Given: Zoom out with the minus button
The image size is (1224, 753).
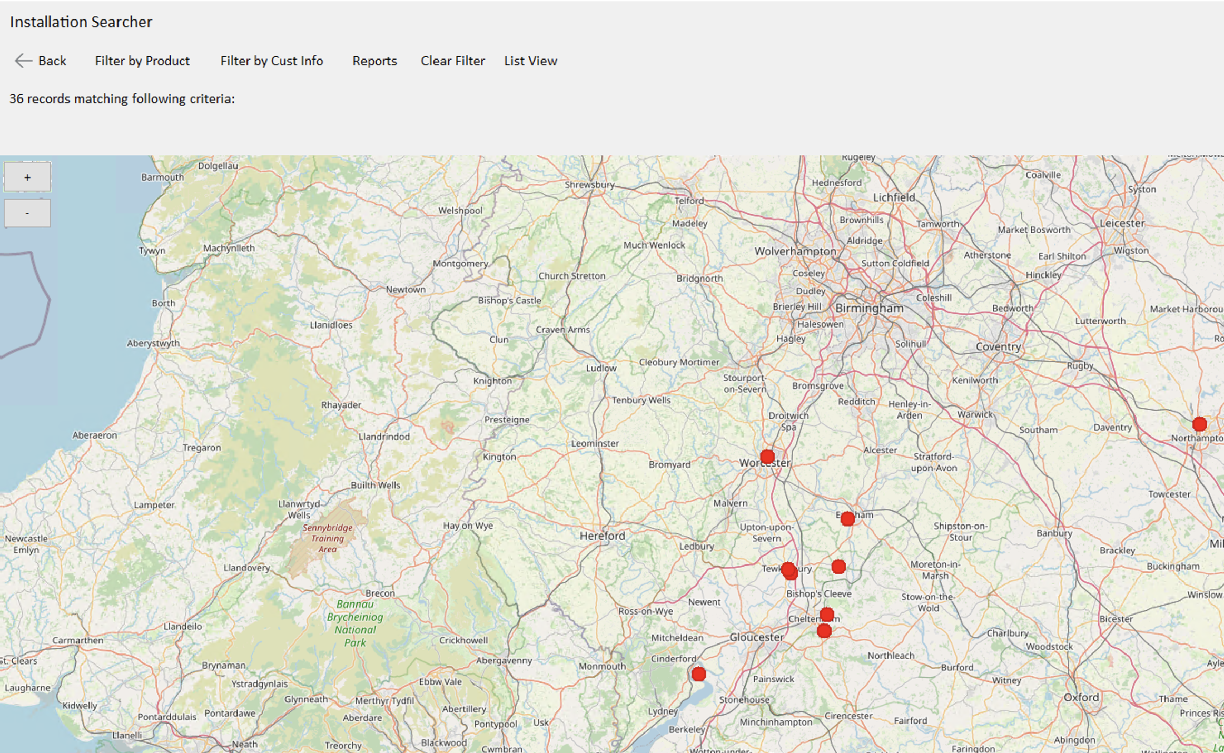Looking at the screenshot, I should 27,213.
